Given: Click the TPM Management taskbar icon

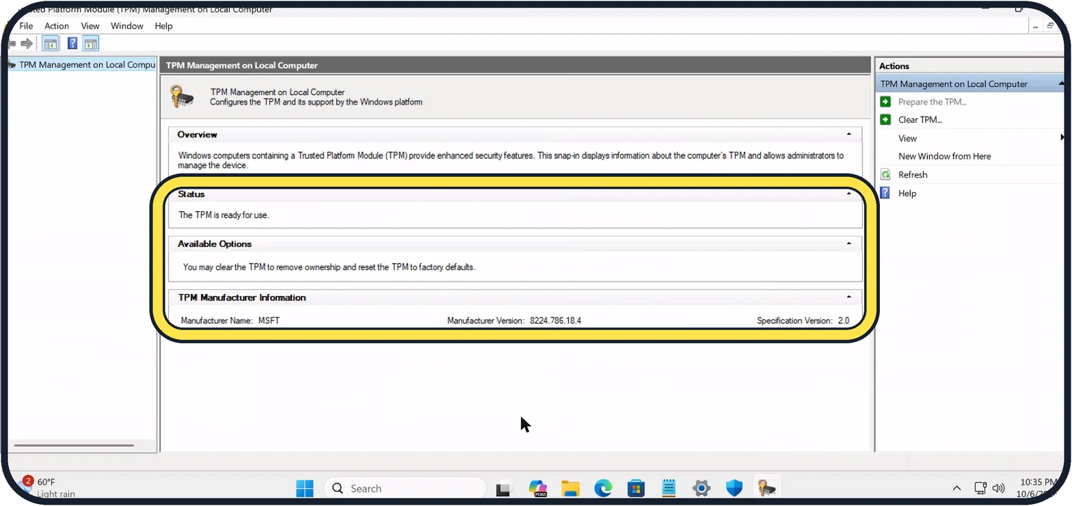Looking at the screenshot, I should [766, 488].
